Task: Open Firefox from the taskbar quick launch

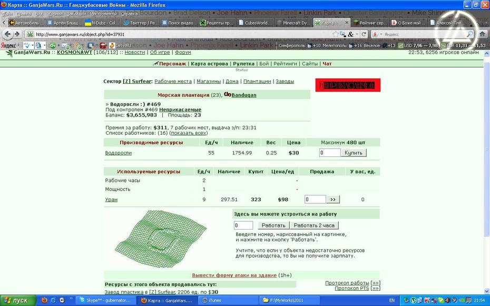Action: 44,300
